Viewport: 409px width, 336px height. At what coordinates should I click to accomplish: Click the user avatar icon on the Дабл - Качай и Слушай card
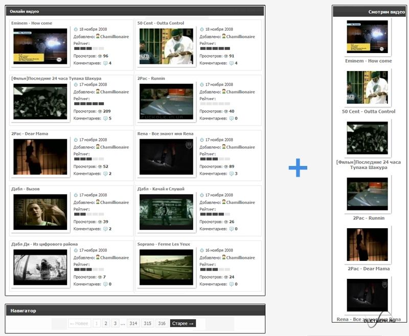(x=224, y=202)
